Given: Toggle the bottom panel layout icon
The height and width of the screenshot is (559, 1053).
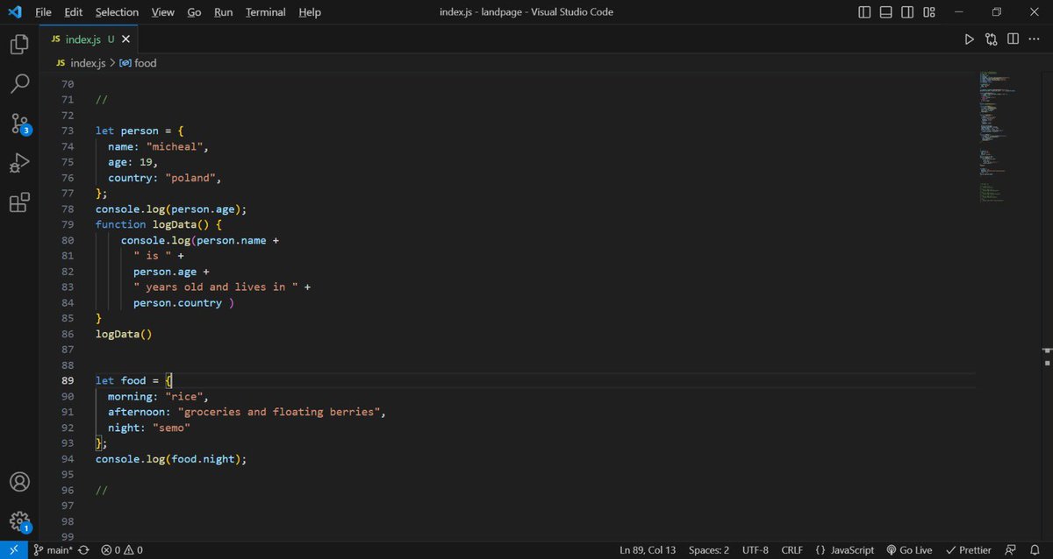Looking at the screenshot, I should click(x=885, y=12).
